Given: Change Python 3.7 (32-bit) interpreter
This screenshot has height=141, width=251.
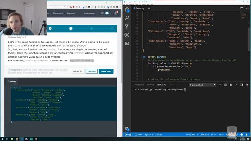Looking at the screenshot, I should (153, 134).
